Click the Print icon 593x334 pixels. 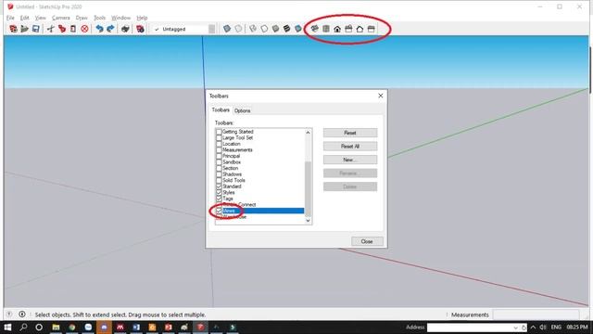pos(125,29)
